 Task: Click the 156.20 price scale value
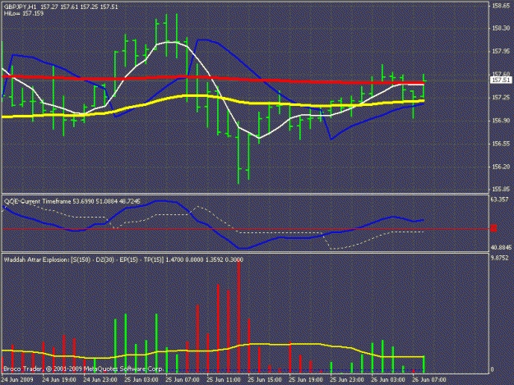click(501, 167)
